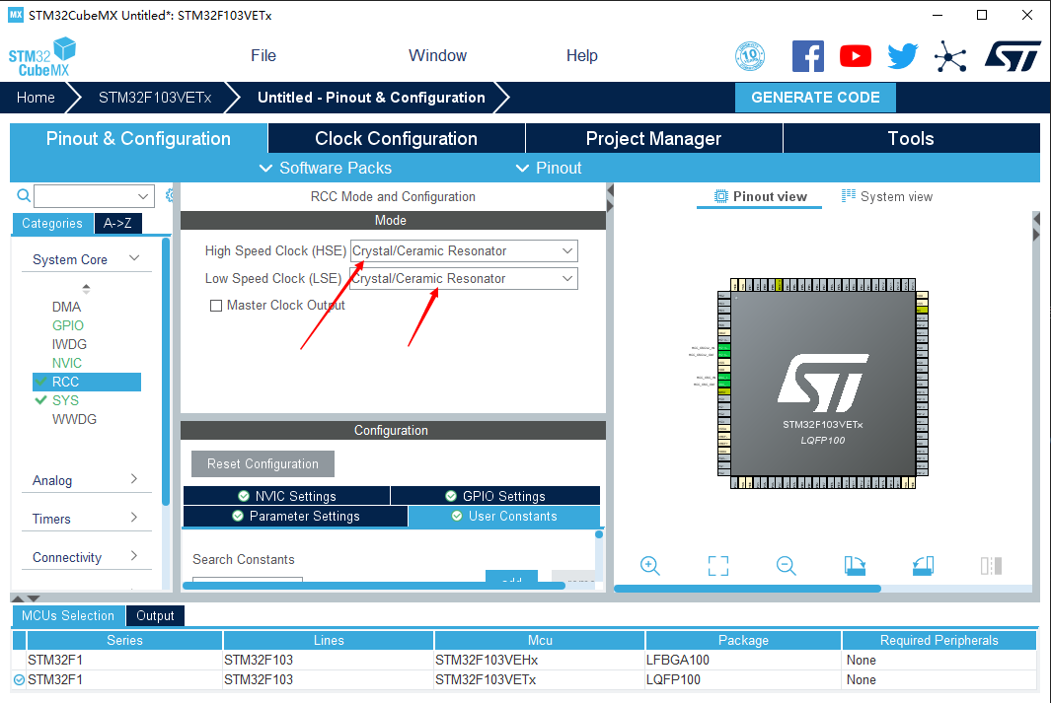Screen dimensions: 1051x703
Task: Click the split view icon under pinout
Action: point(992,566)
